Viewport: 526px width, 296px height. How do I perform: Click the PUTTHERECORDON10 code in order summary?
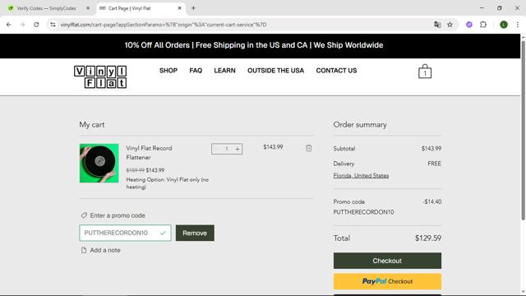click(x=363, y=212)
